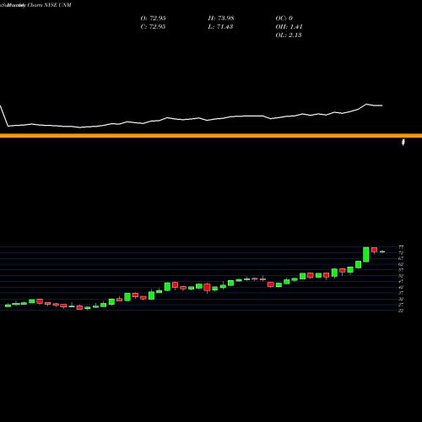Click the 52 price axis label
Screen dimensions: 422x422
tap(401, 276)
